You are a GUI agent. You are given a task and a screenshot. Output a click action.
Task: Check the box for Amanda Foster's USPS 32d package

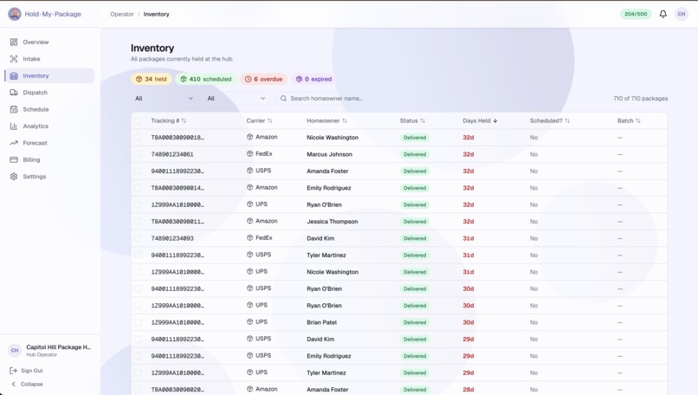[x=138, y=171]
